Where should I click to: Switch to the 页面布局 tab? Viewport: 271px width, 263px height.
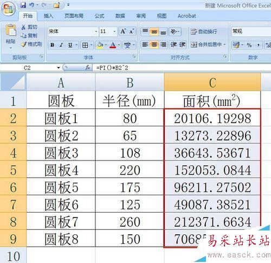pyautogui.click(x=74, y=16)
